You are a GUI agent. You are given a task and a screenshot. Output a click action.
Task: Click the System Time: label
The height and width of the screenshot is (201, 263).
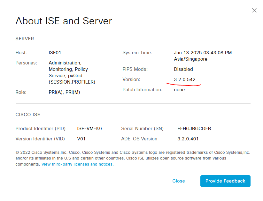coord(137,53)
